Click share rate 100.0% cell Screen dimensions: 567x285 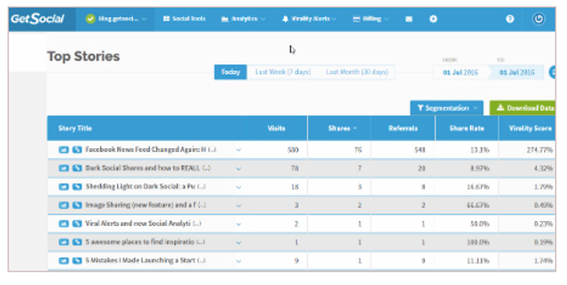[x=478, y=243]
